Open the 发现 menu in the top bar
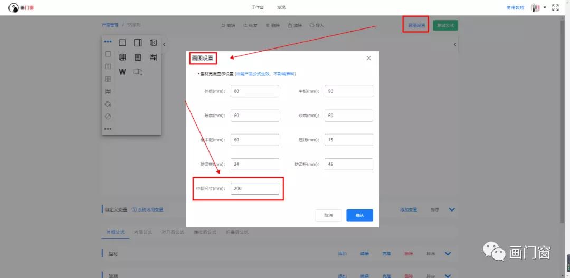 click(x=281, y=7)
